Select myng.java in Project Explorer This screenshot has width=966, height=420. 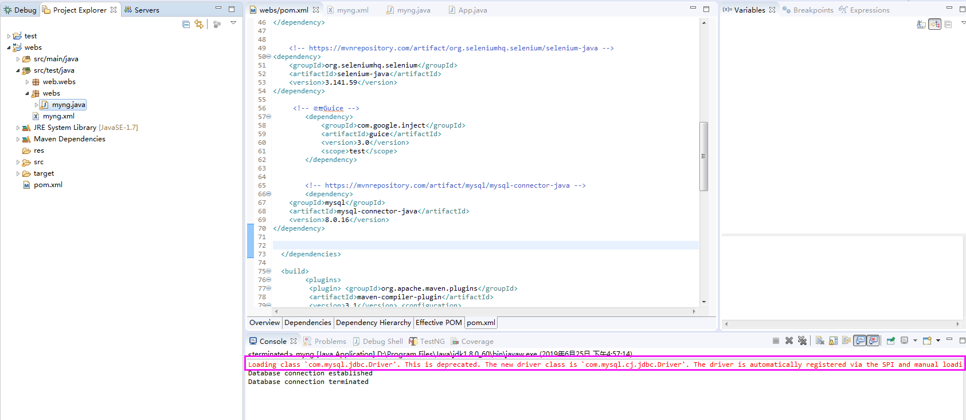pyautogui.click(x=63, y=105)
